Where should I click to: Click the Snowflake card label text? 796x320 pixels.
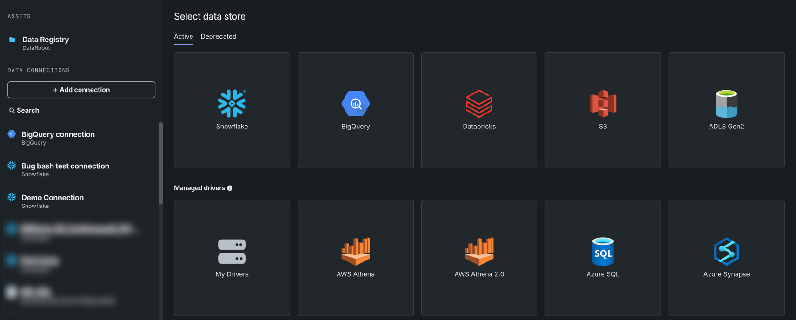click(x=232, y=127)
